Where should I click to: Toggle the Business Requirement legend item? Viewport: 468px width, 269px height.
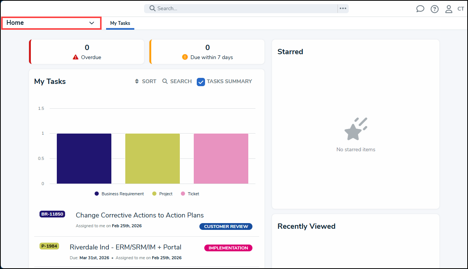pos(119,194)
